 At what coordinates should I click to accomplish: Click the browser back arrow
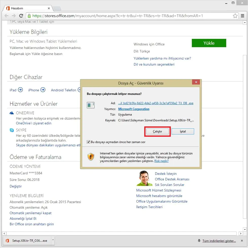tap(7, 16)
